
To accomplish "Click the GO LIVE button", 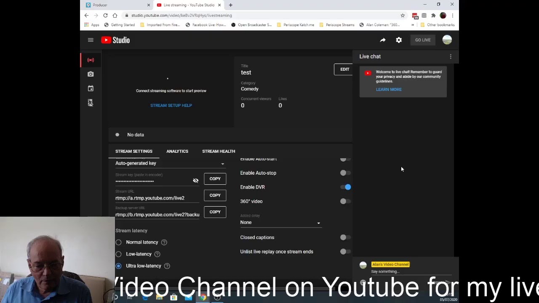I will (x=423, y=40).
